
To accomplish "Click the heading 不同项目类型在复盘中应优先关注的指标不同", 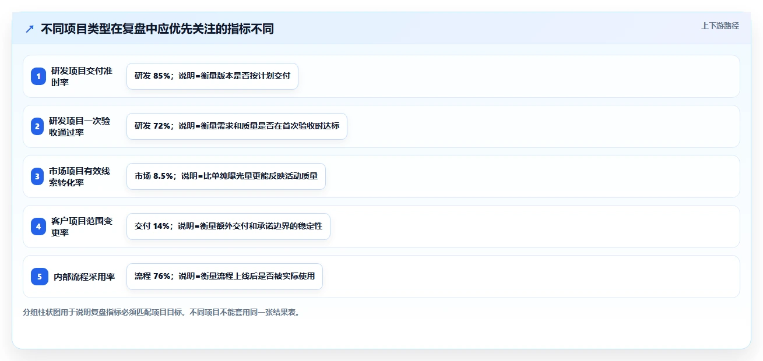I will pyautogui.click(x=157, y=29).
